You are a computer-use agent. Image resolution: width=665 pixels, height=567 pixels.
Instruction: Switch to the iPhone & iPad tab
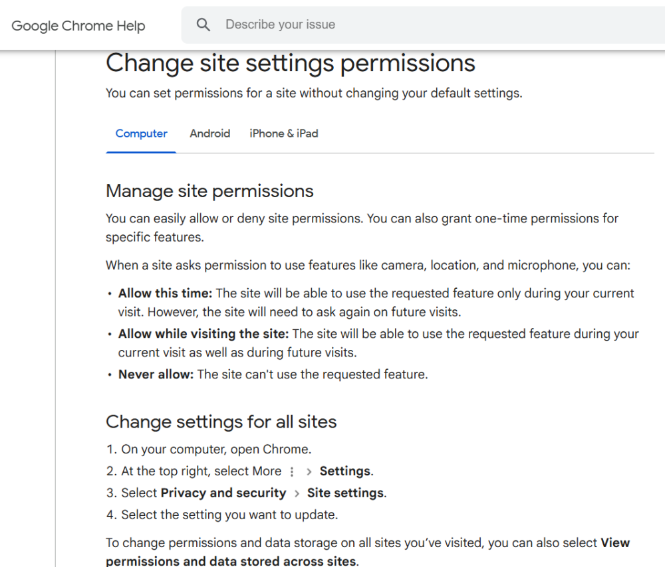click(x=283, y=133)
